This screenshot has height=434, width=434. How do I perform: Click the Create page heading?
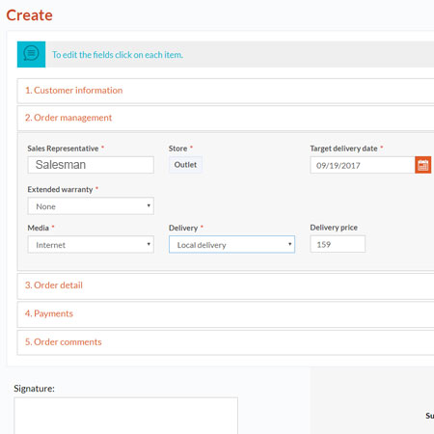29,15
